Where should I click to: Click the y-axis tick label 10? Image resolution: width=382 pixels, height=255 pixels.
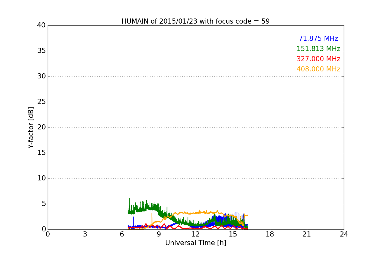click(41, 178)
